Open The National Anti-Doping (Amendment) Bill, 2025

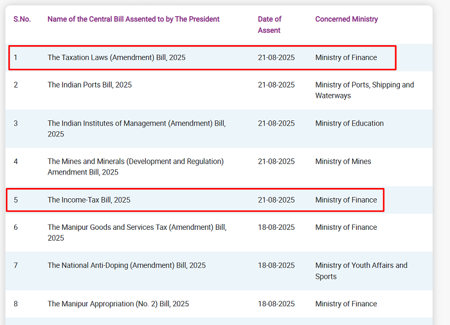click(127, 265)
